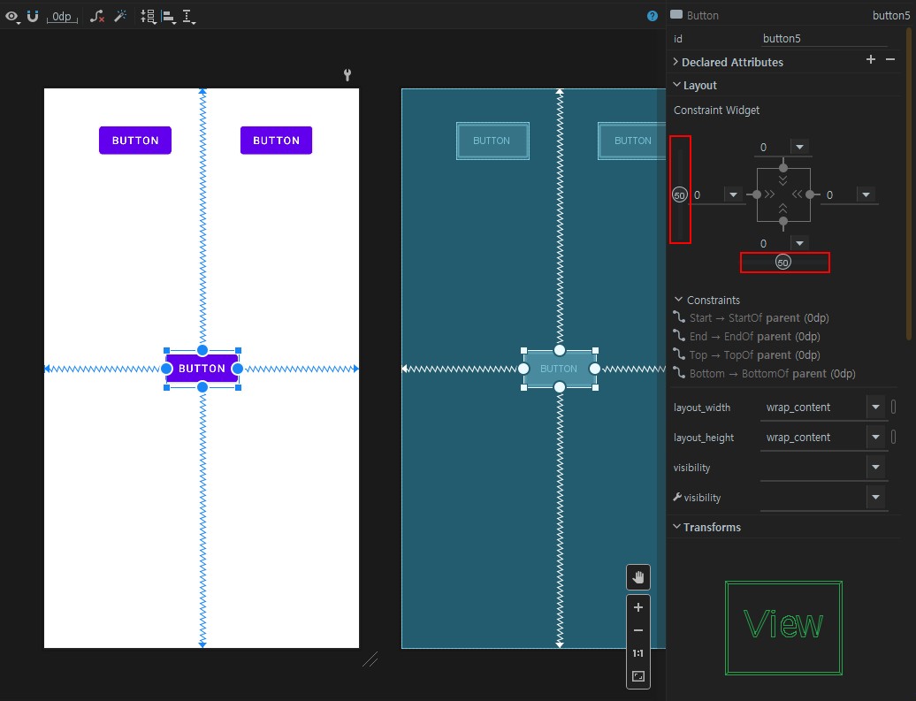Click left constraint handle of centered design button
This screenshot has width=916, height=701.
click(166, 369)
